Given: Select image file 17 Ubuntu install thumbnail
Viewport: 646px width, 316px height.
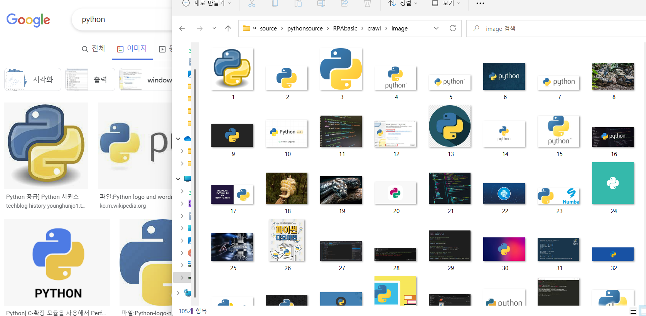Looking at the screenshot, I should click(x=232, y=195).
